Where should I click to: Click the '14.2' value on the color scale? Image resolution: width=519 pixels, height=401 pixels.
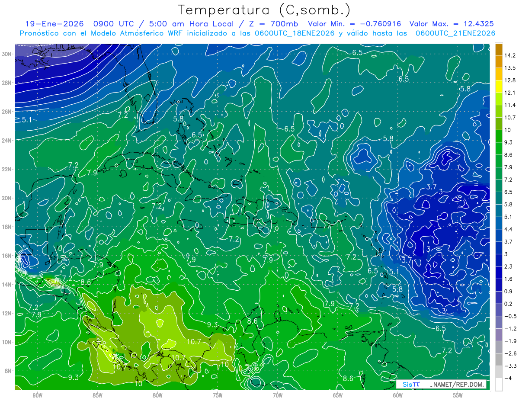pos(509,55)
